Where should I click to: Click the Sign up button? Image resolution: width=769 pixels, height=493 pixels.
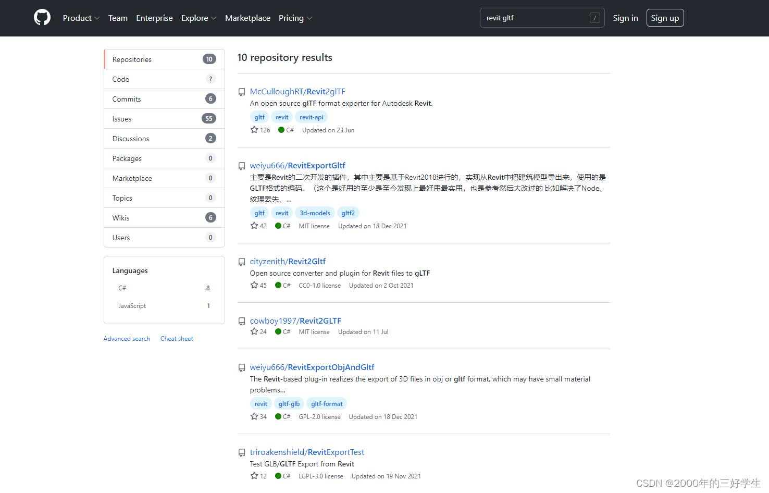click(x=665, y=18)
